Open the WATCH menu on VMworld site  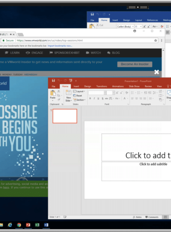(93, 53)
